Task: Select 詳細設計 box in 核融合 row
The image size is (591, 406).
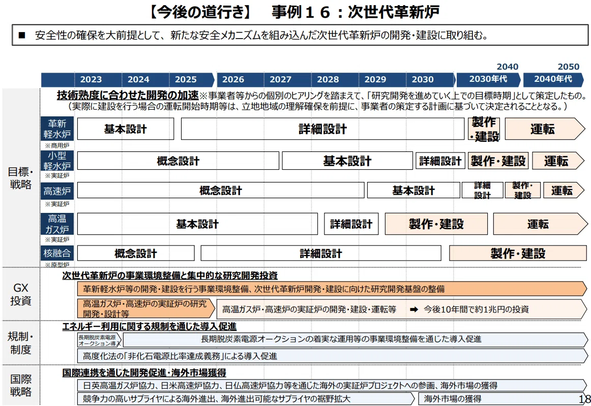Action: [x=321, y=253]
